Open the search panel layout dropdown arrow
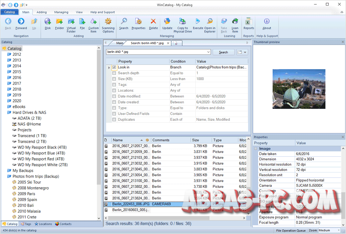 point(245,52)
